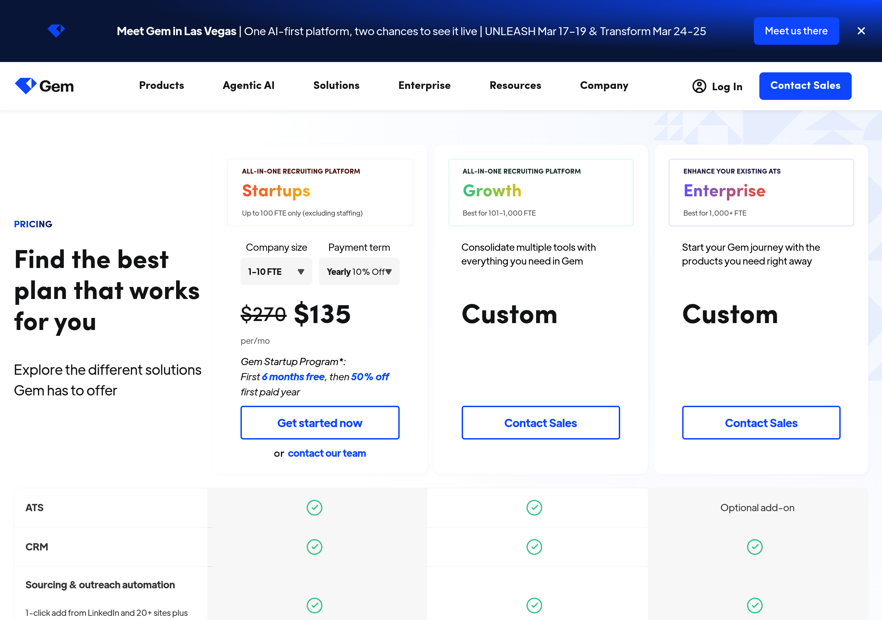Open the Products menu
Image resolution: width=882 pixels, height=620 pixels.
[x=161, y=86]
